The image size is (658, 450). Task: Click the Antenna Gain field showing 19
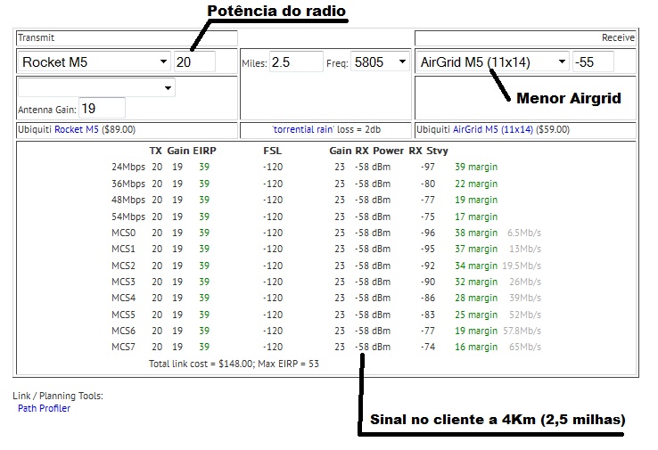pos(102,109)
